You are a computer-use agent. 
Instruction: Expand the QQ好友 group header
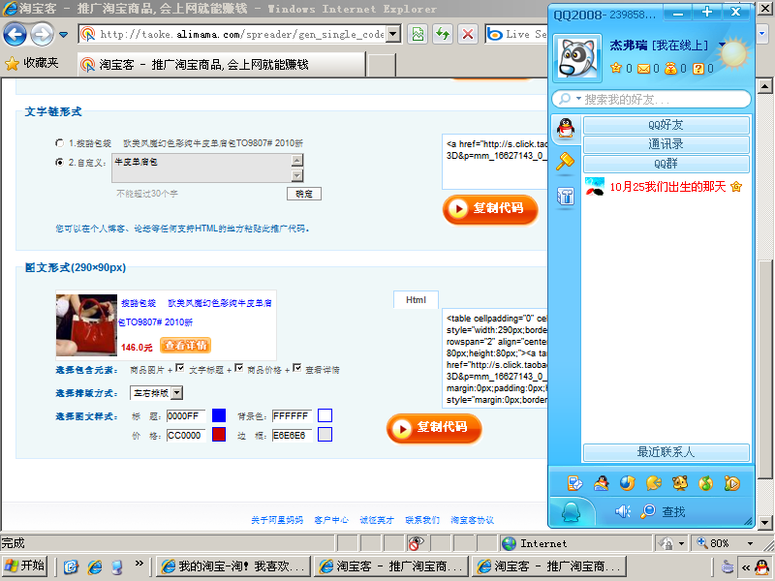[666, 125]
